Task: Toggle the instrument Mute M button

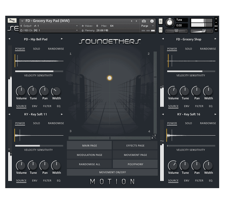Action: (161, 30)
